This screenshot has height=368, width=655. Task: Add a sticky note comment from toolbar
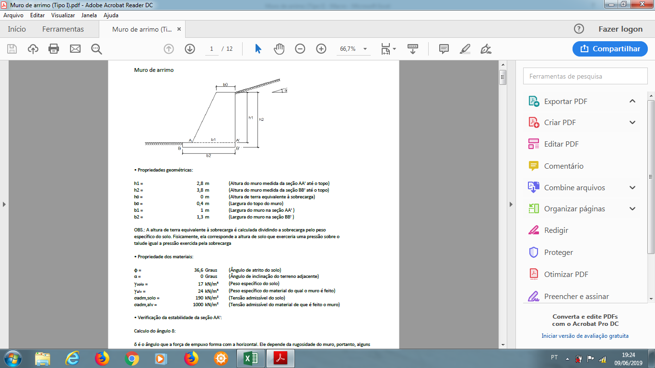click(444, 49)
